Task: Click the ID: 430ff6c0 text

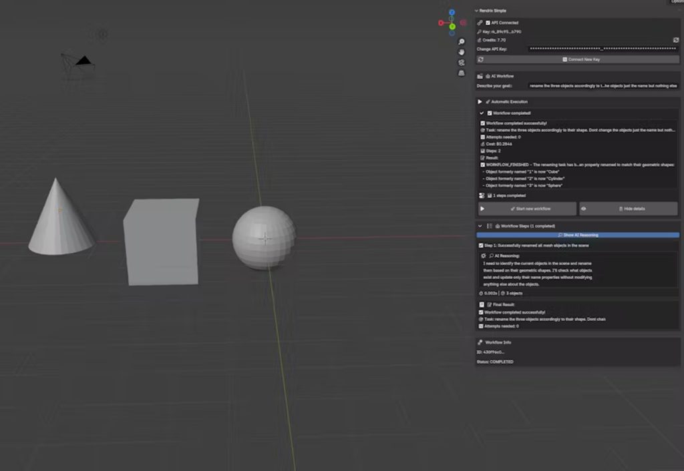Action: (x=490, y=352)
